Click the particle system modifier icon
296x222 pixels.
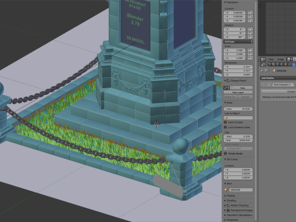[269, 84]
